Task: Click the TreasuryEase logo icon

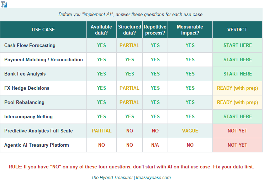Action: 4,5
